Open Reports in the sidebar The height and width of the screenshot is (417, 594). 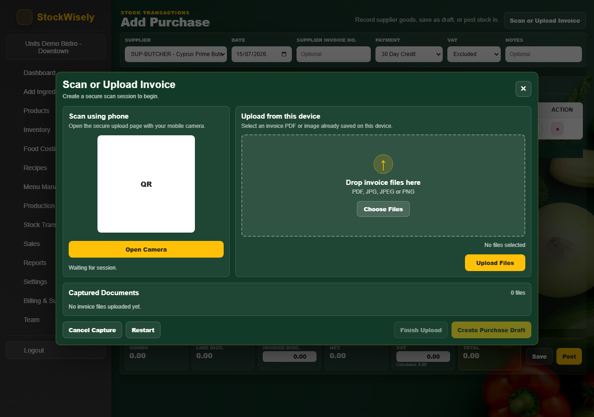point(35,263)
